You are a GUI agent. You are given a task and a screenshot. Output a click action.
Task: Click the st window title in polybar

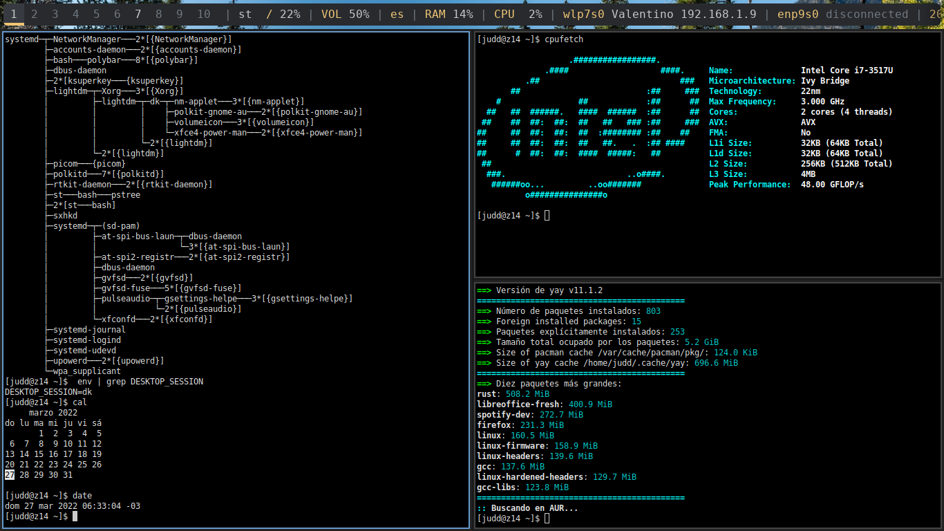(245, 14)
